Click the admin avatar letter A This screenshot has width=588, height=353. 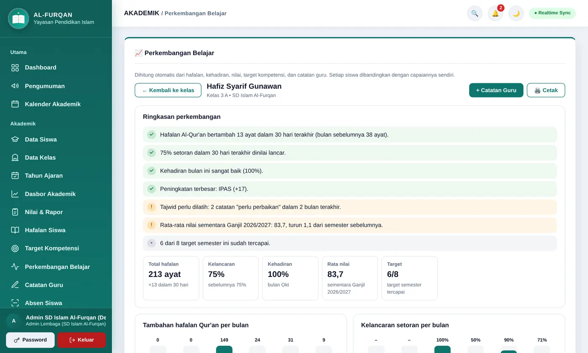click(x=13, y=321)
